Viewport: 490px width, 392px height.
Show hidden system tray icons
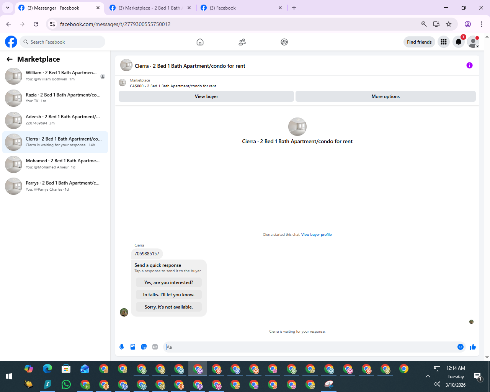click(x=428, y=376)
